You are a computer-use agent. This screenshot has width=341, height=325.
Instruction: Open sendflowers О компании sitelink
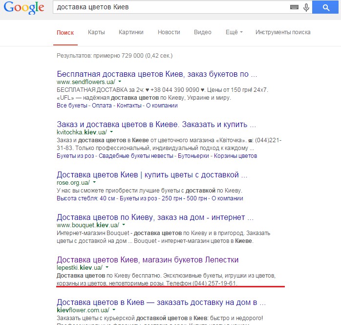[x=162, y=106]
